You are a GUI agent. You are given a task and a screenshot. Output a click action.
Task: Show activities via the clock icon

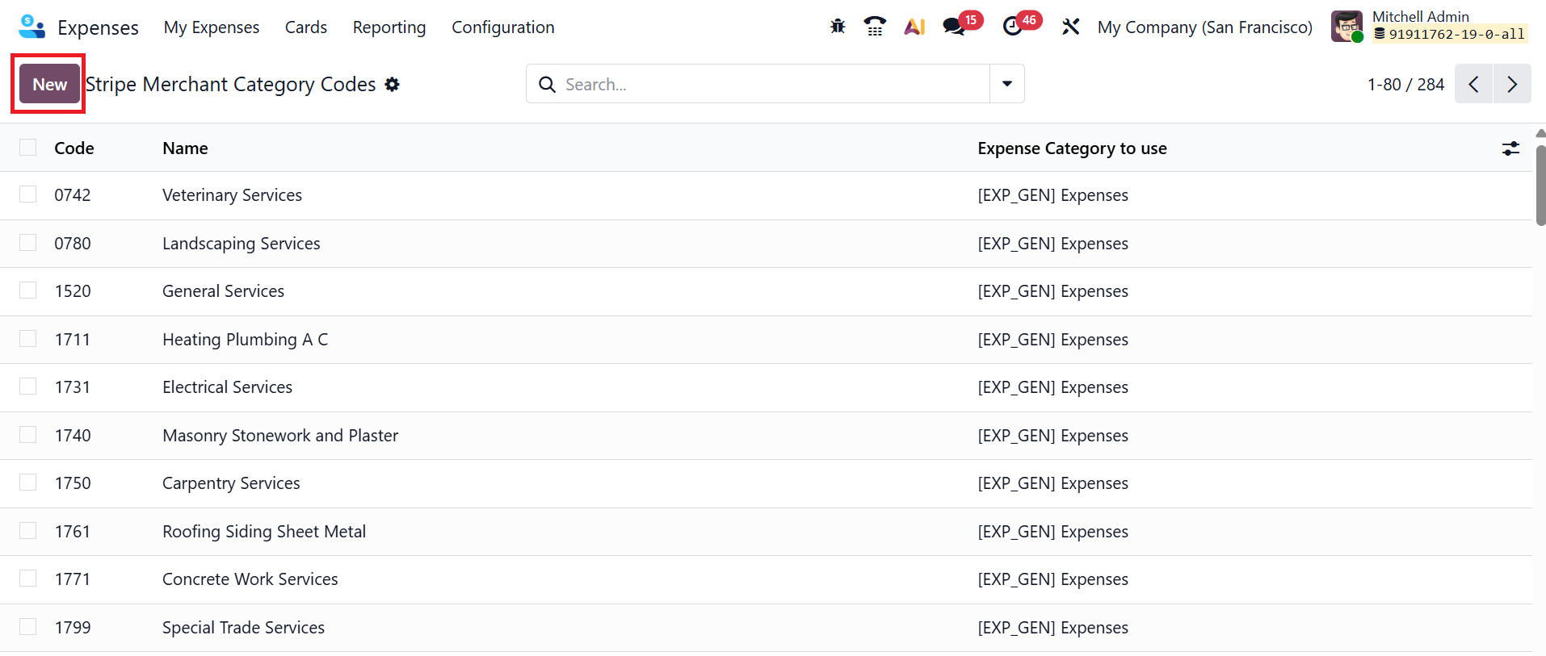pos(1013,27)
